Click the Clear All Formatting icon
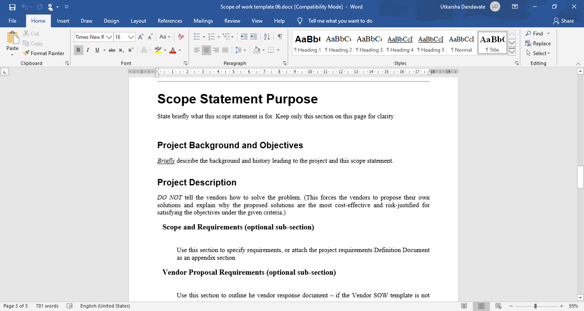Screen dimensions: 584x311 [x=181, y=37]
